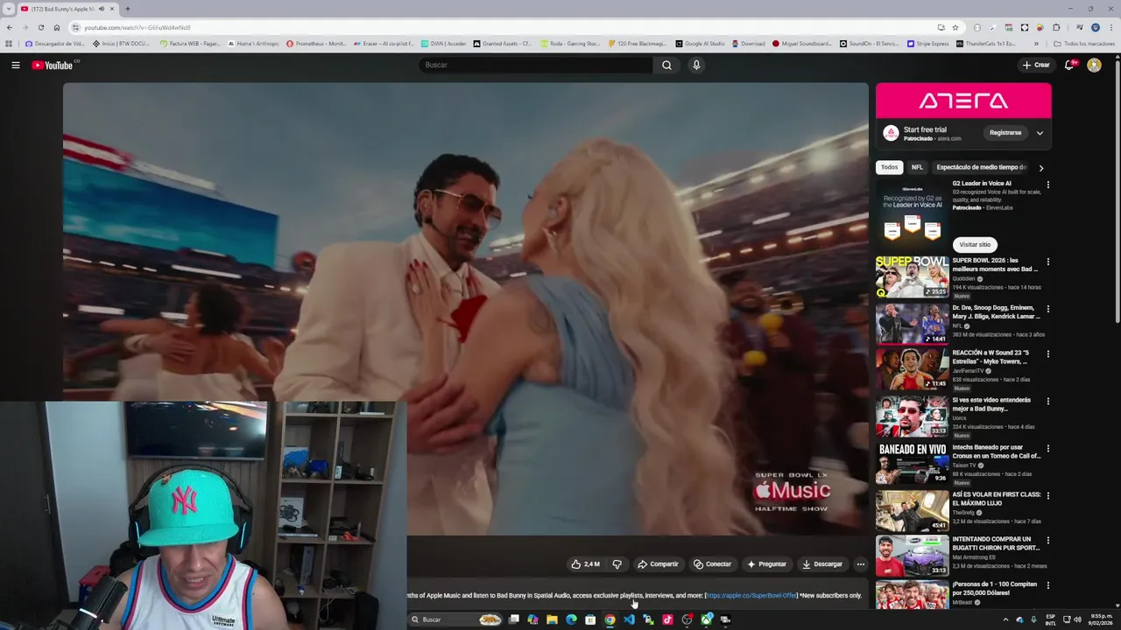Select the Todos filter chip

[x=889, y=167]
